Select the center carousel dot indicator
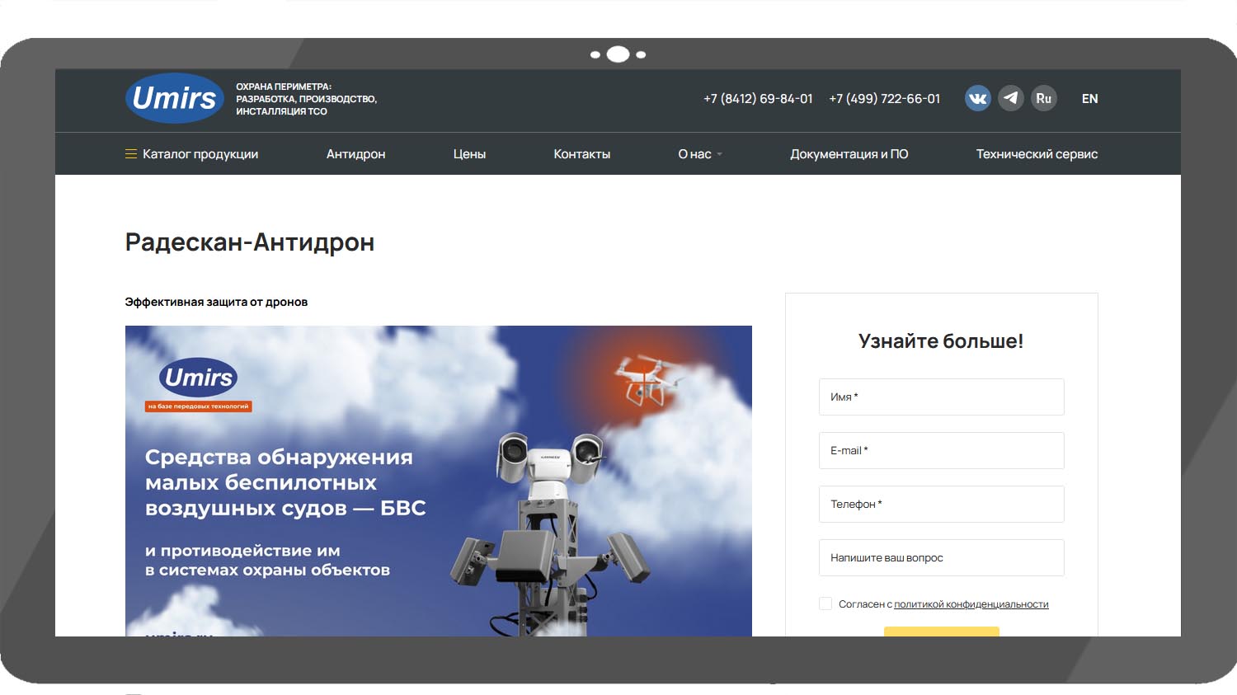This screenshot has width=1237, height=695. (618, 54)
